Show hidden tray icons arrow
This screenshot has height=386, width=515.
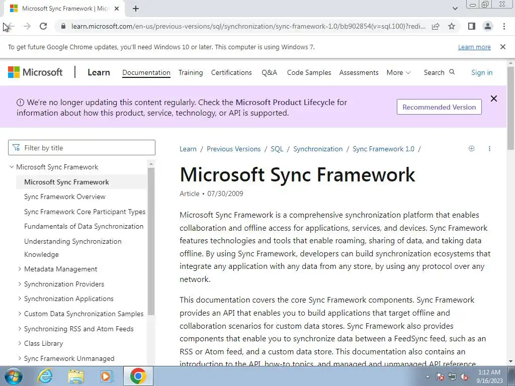click(x=427, y=376)
